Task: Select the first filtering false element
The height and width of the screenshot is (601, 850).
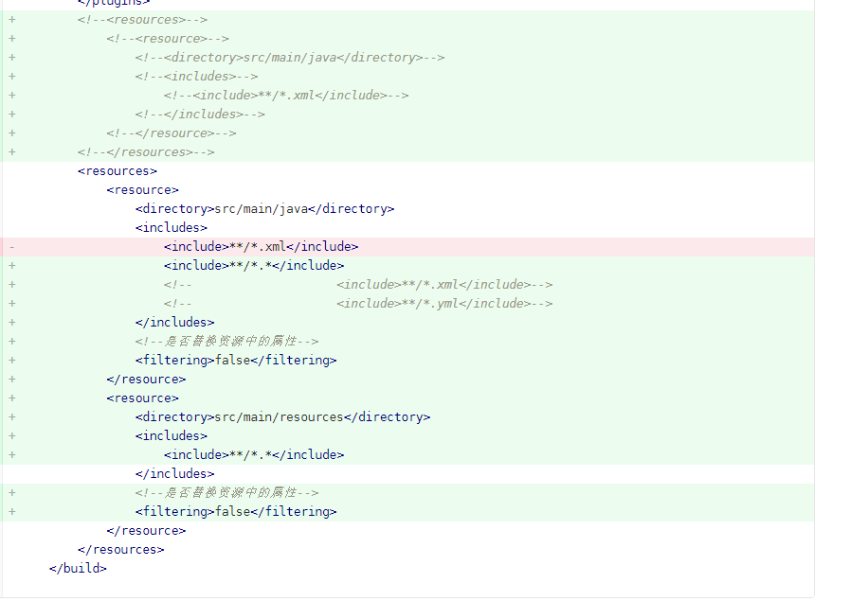Action: pos(237,360)
